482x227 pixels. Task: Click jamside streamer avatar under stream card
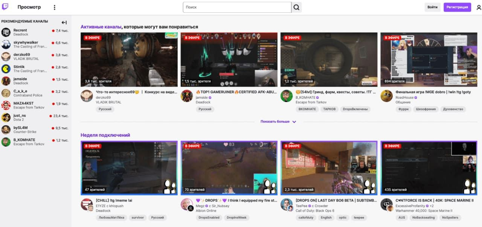point(187,96)
